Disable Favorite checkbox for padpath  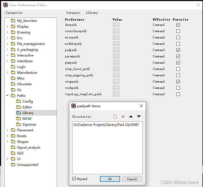178,50
